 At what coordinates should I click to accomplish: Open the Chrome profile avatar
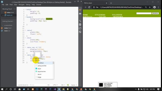154,7
